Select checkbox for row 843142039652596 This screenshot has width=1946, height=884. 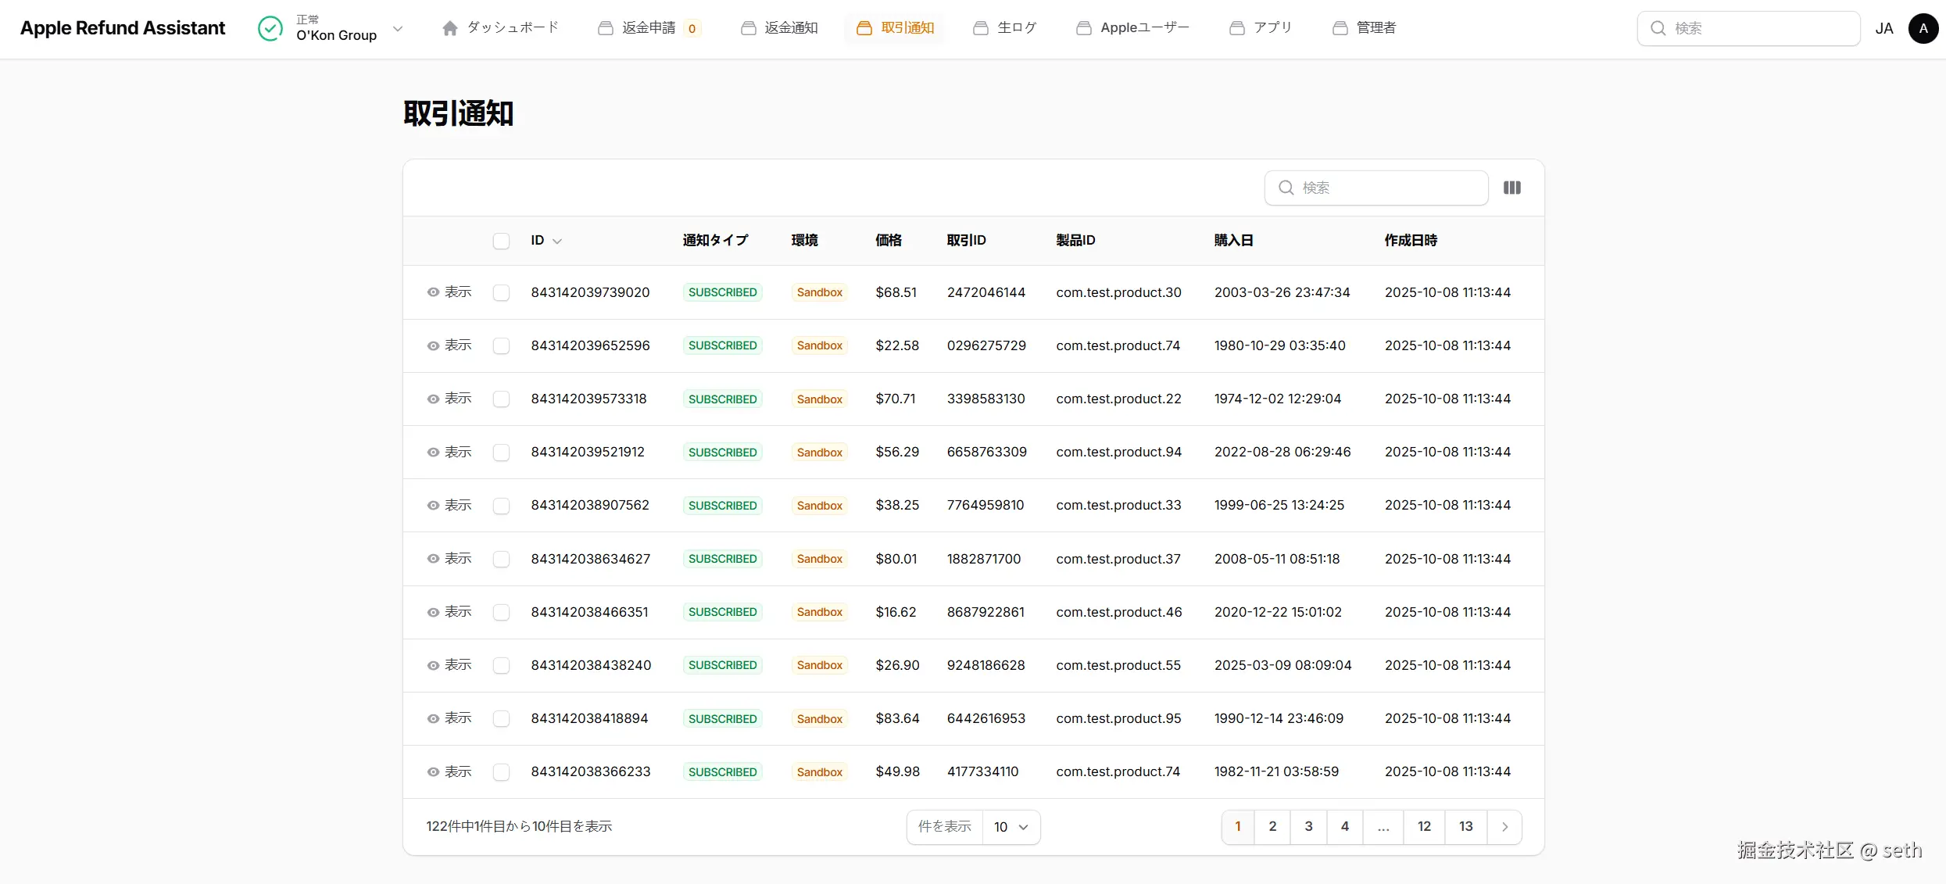(x=501, y=345)
